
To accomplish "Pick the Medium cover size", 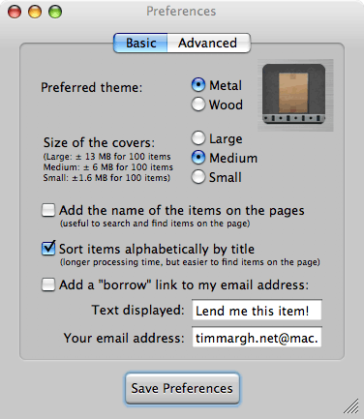I will click(x=198, y=158).
